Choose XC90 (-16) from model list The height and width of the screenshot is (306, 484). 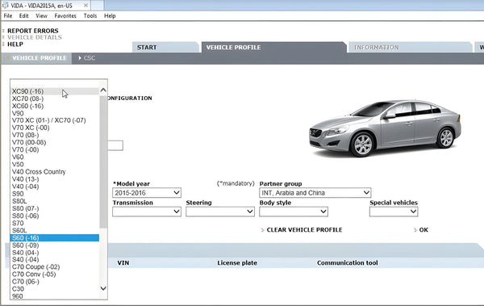pyautogui.click(x=55, y=91)
